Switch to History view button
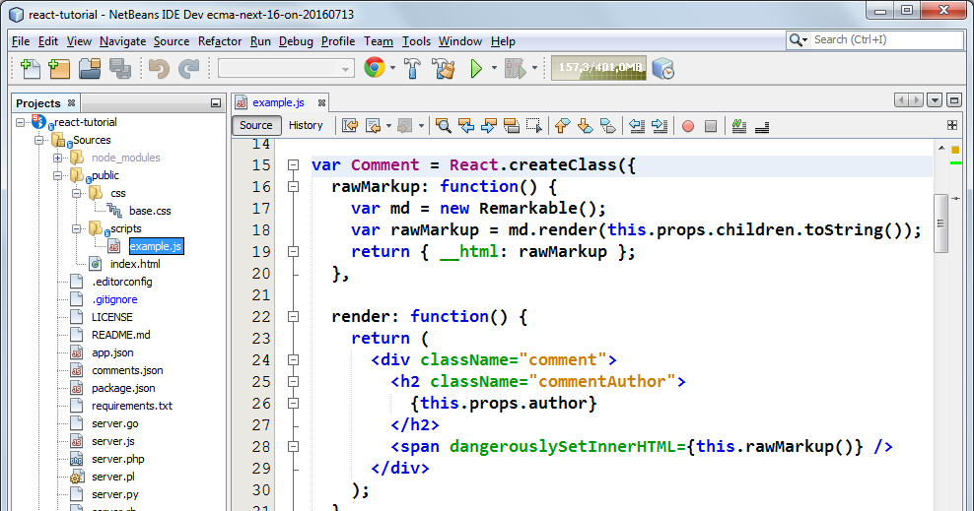The image size is (974, 511). click(306, 125)
